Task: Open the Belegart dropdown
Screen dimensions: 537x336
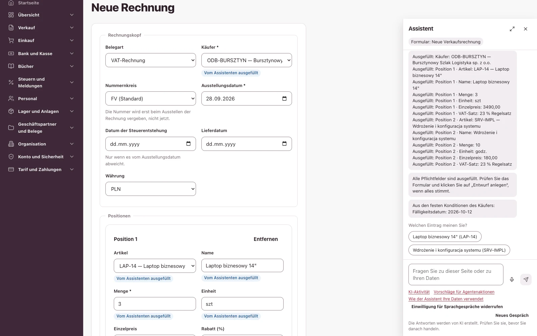Action: click(151, 60)
